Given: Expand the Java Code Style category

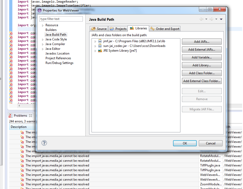Looking at the screenshot, I should (43, 39).
